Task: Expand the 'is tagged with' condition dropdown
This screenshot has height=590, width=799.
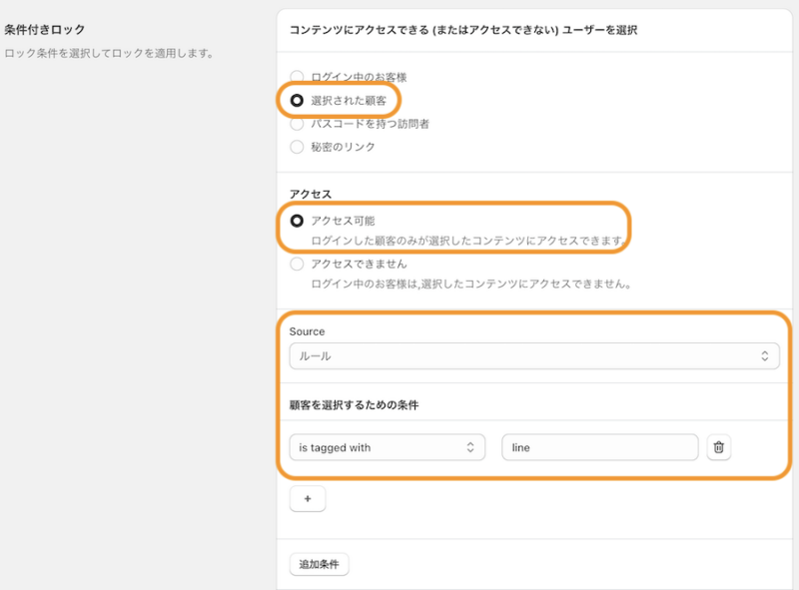Action: point(387,447)
